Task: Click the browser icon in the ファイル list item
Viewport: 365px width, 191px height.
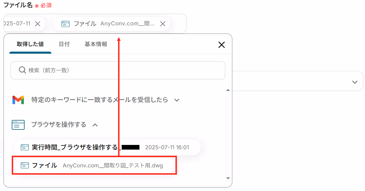Action: pos(25,165)
